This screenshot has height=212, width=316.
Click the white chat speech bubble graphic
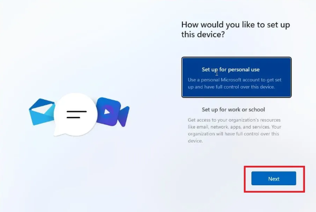click(x=75, y=114)
